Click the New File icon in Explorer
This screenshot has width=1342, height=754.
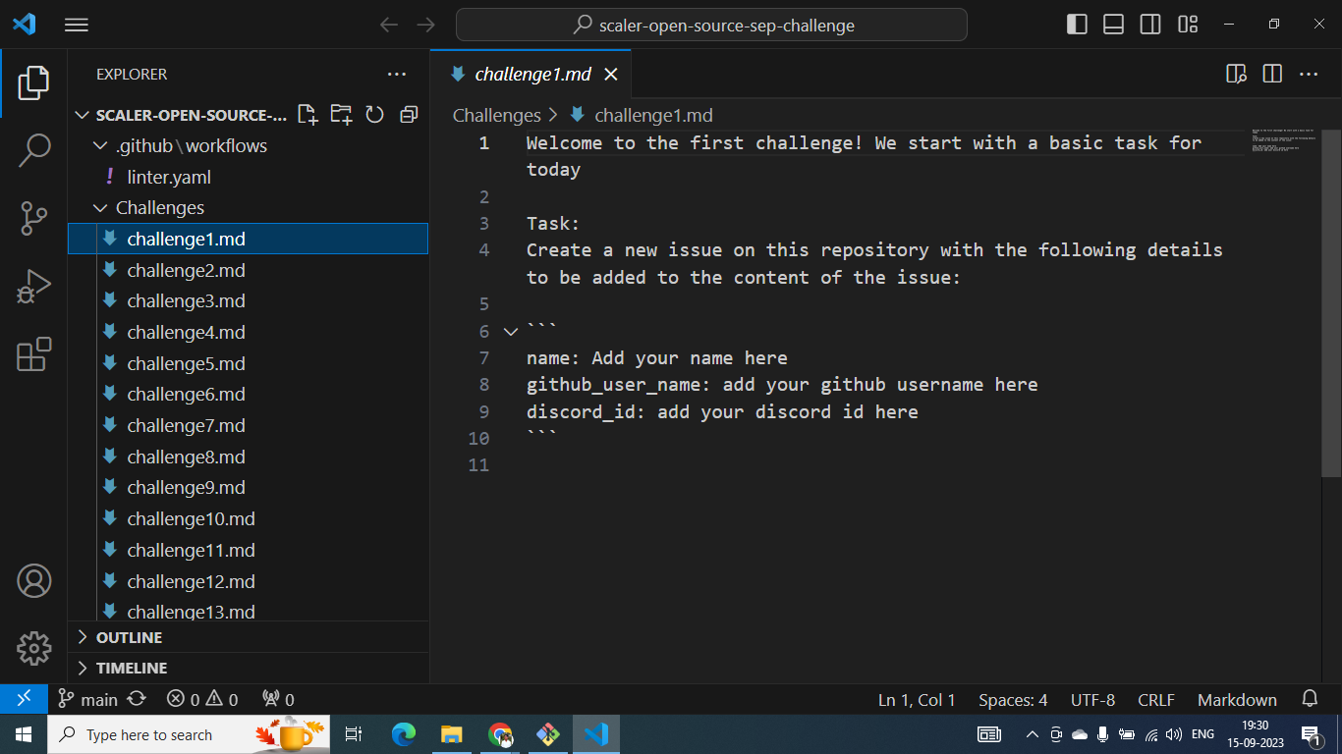307,114
